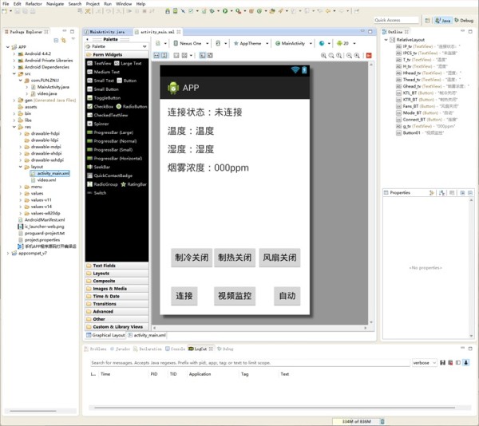Open the Nexus One device dropdown

[x=191, y=43]
